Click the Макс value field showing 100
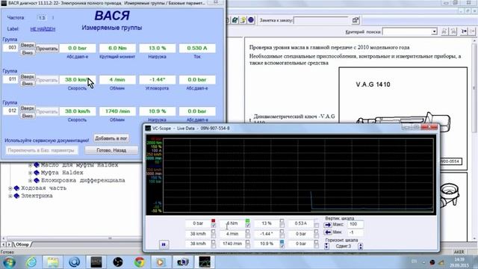478x269 pixels. click(356, 224)
